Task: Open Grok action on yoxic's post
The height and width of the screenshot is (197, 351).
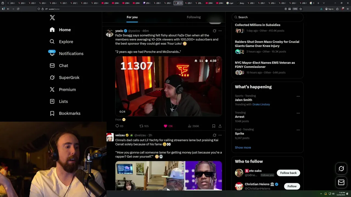Action: coord(214,31)
